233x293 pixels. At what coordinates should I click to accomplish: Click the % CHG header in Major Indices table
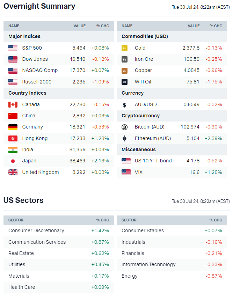point(102,26)
